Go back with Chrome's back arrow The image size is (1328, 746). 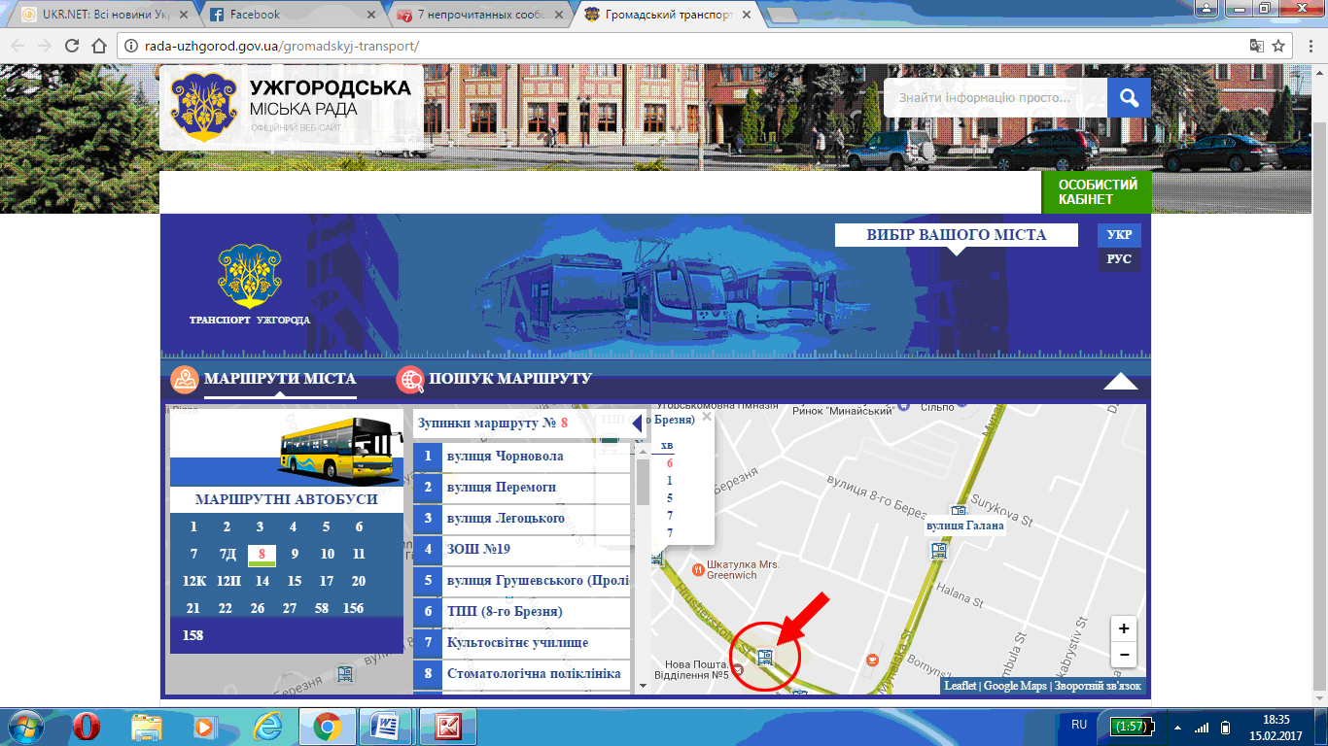(x=17, y=46)
